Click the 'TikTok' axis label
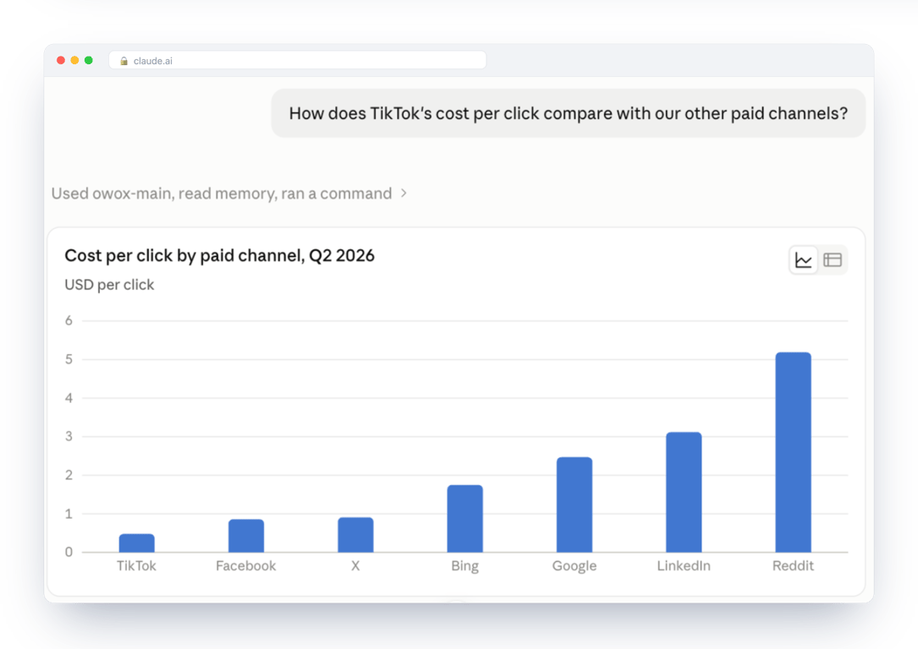 (136, 566)
